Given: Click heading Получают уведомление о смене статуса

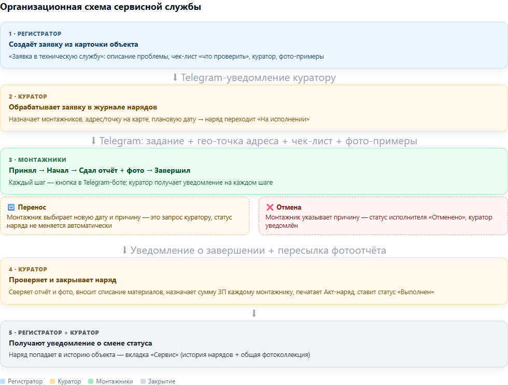Looking at the screenshot, I should [80, 343].
